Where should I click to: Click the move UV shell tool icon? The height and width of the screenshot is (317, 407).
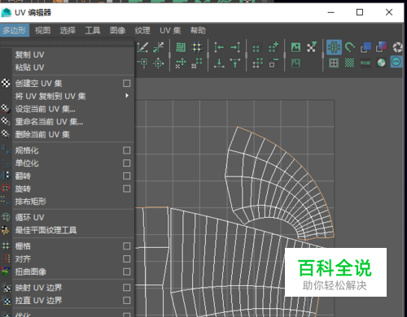(159, 63)
